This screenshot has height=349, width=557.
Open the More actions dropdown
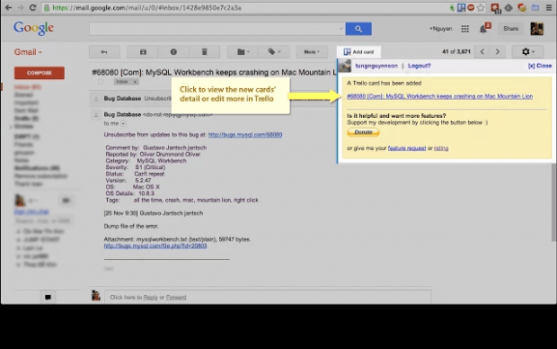coord(312,52)
